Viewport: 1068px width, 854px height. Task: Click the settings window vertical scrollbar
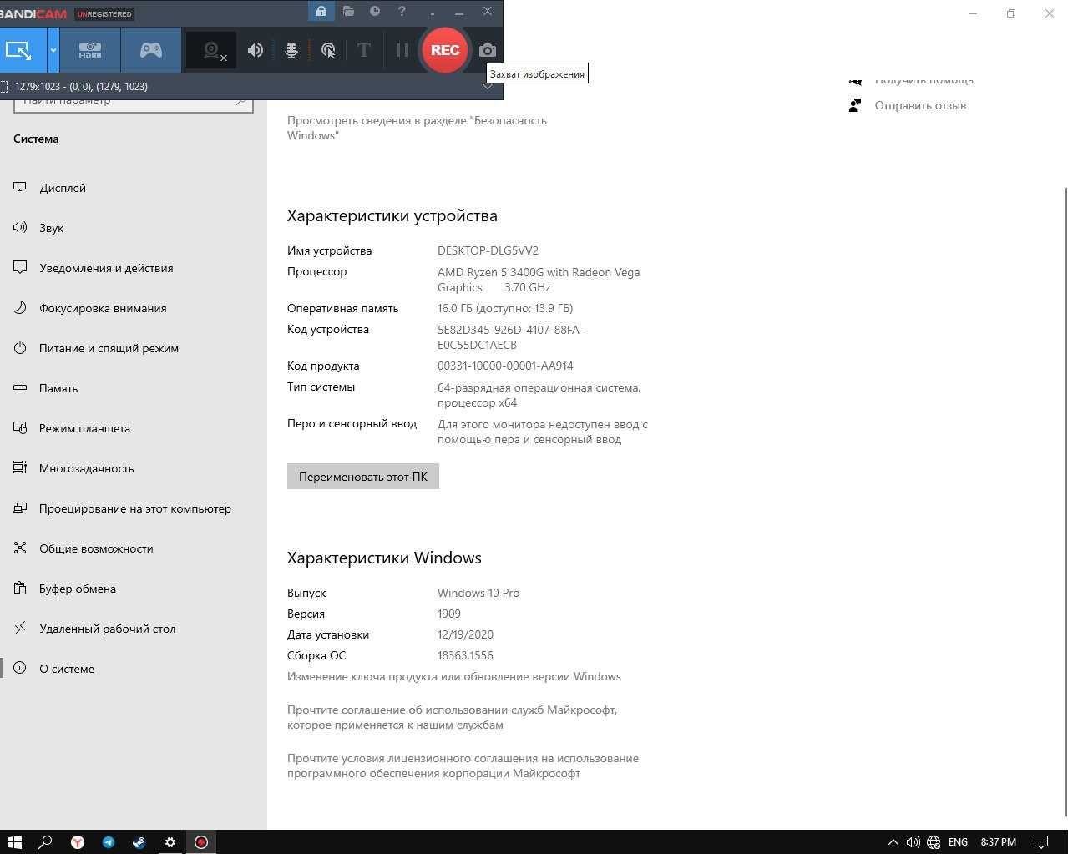point(1065,501)
